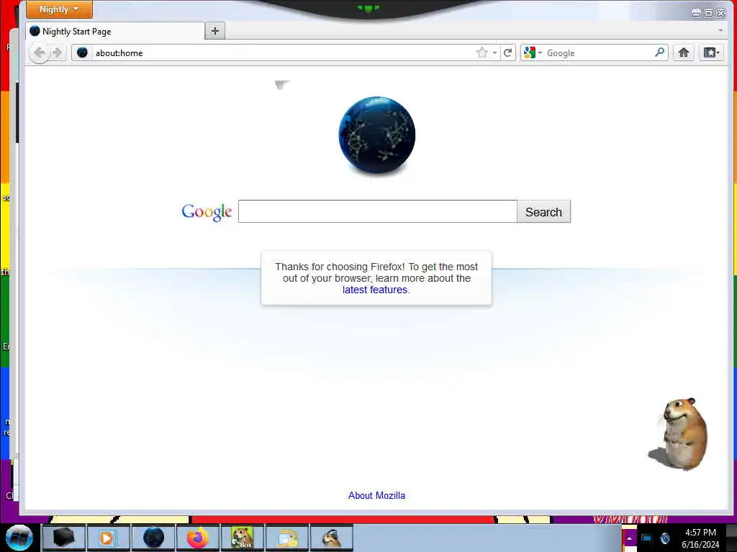Click the start page Google search box
The width and height of the screenshot is (737, 552).
tap(377, 212)
